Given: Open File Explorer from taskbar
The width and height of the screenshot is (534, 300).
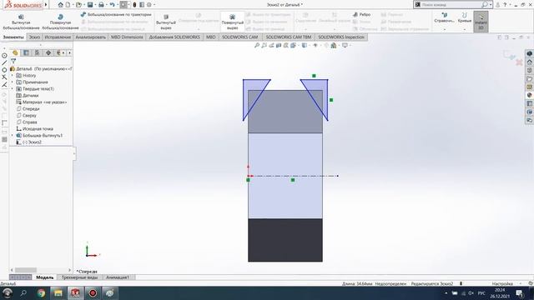Looking at the screenshot, I should 58,292.
